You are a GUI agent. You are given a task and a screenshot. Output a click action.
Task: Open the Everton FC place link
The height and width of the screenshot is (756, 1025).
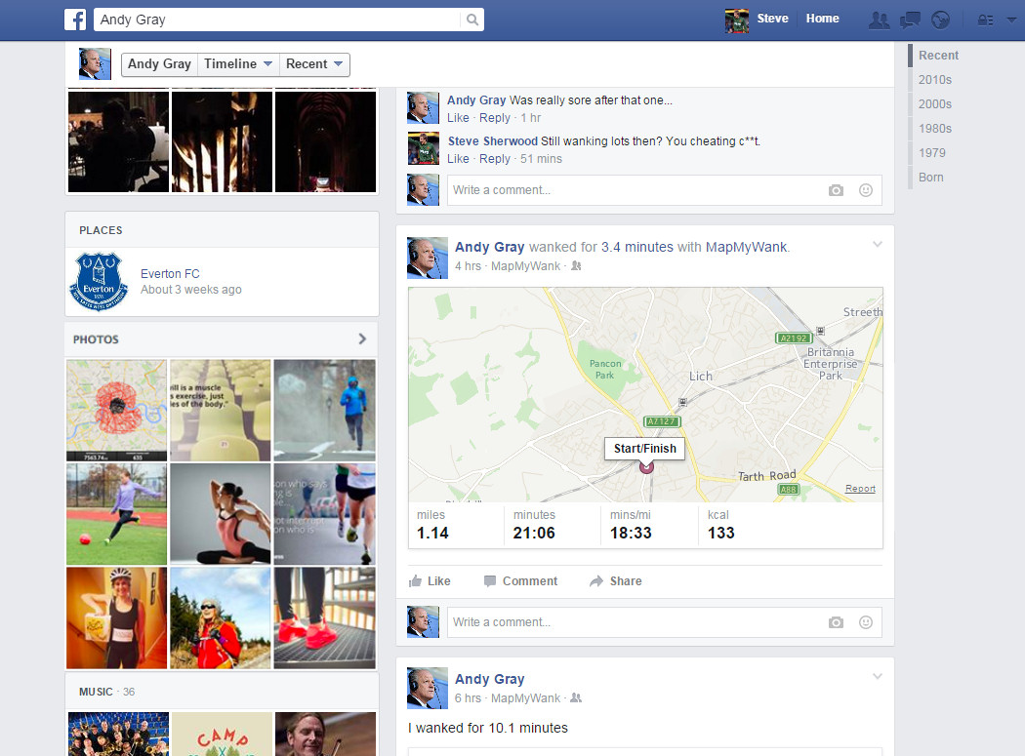tap(170, 274)
